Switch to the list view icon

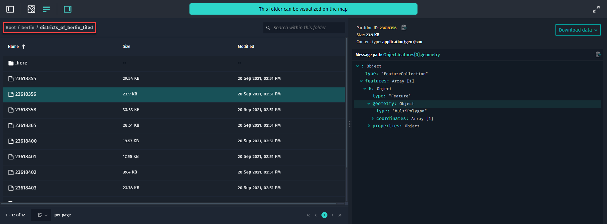46,9
